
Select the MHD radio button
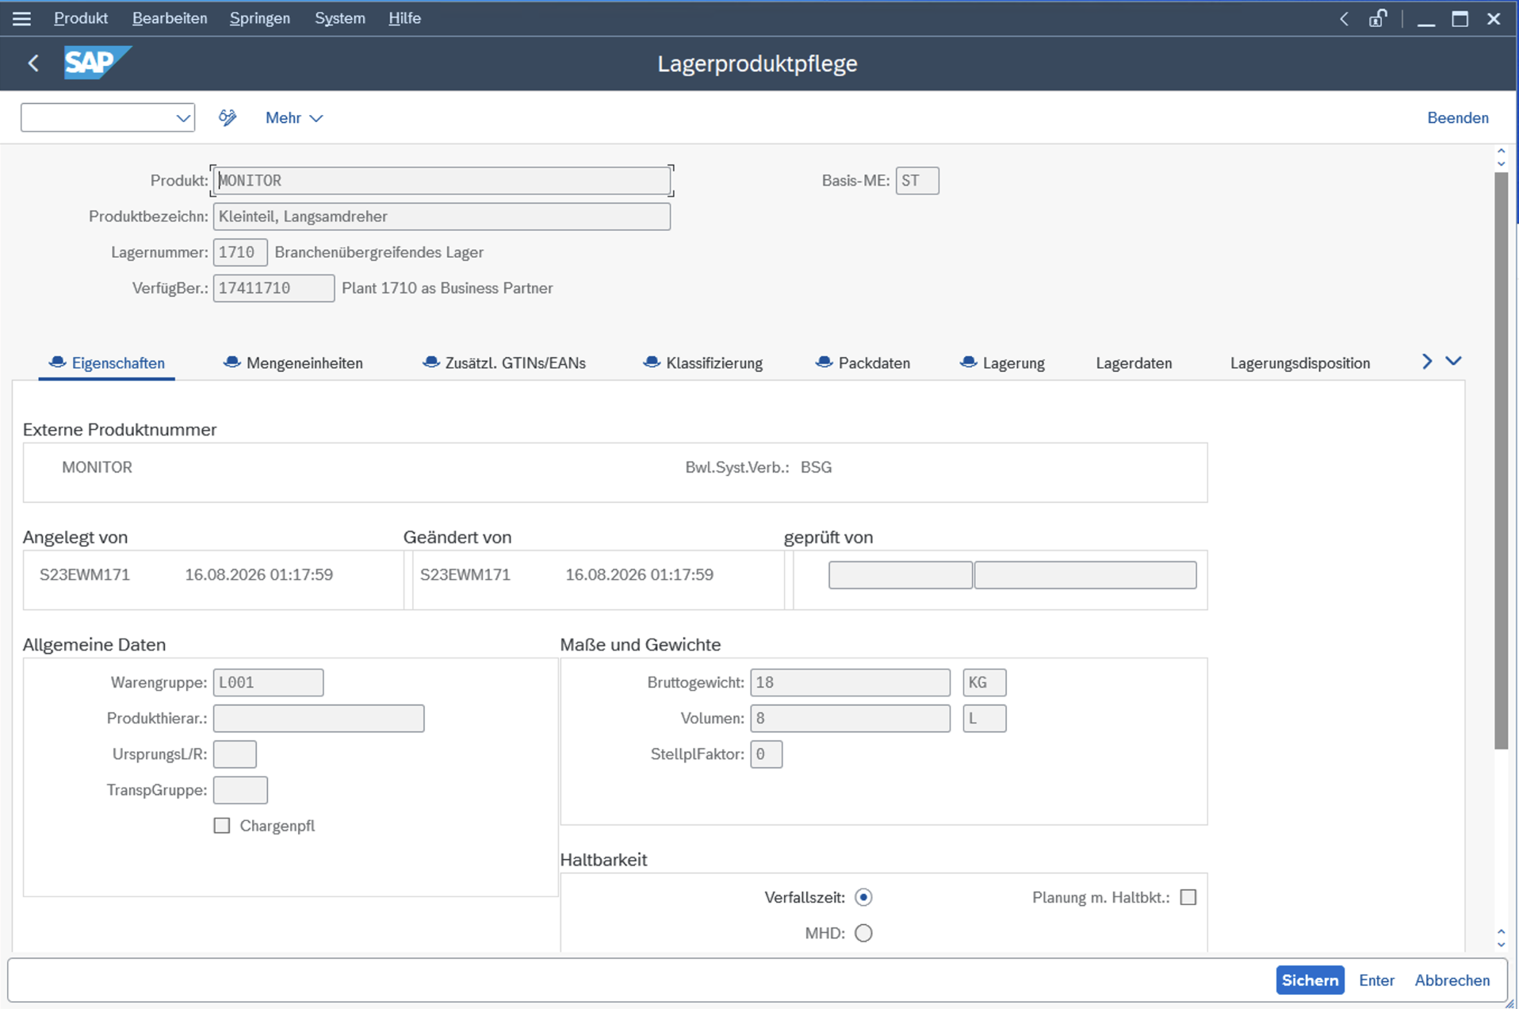point(863,933)
